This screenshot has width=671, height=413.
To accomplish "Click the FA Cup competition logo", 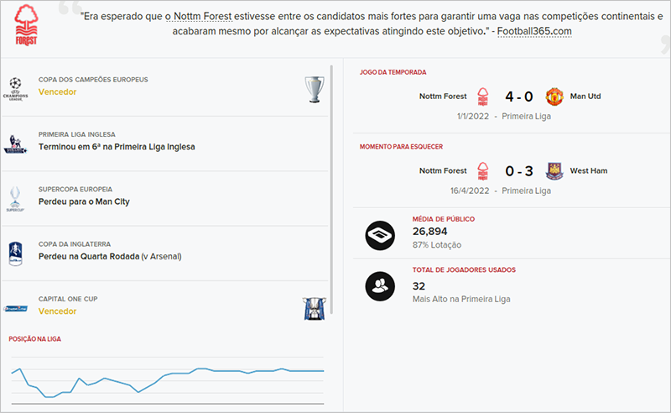I will click(14, 252).
